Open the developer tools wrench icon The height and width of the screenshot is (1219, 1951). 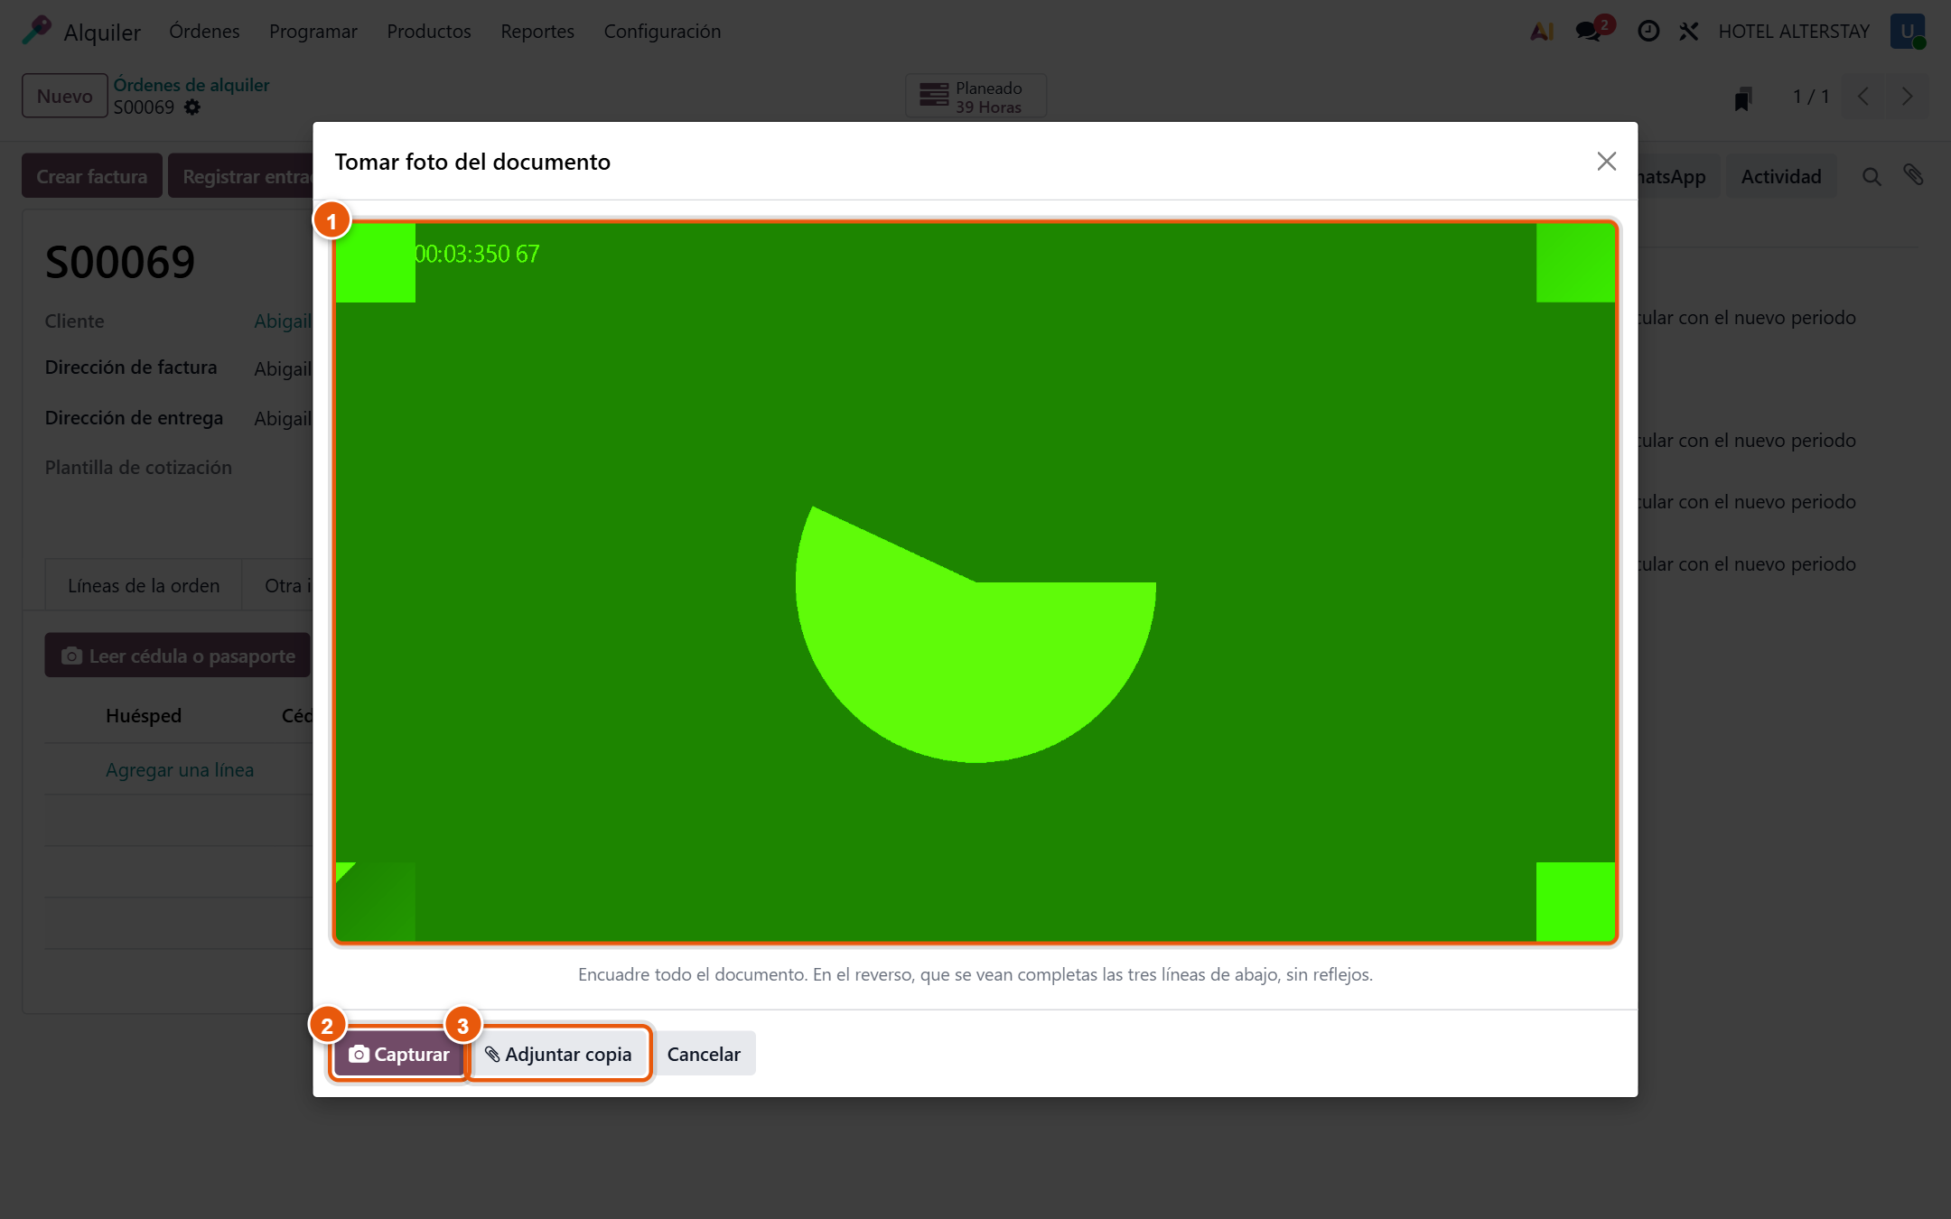[1688, 32]
